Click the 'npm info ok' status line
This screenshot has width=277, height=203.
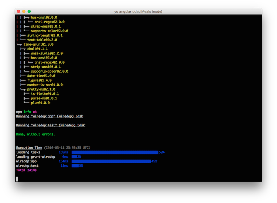[27, 112]
